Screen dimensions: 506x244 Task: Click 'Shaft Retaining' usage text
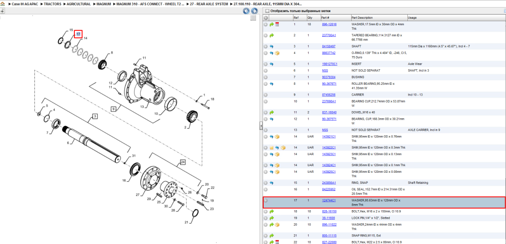pyautogui.click(x=418, y=183)
